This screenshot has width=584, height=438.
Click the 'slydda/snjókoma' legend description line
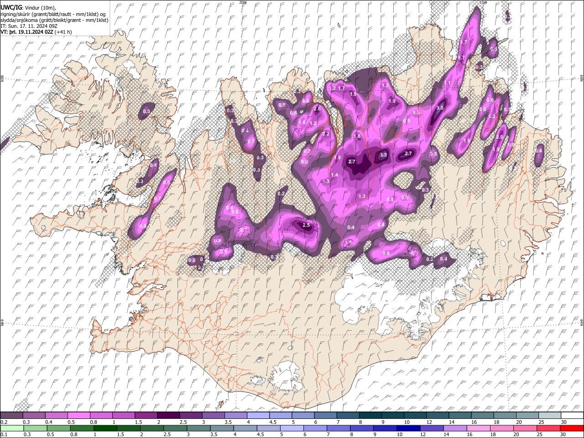(54, 20)
